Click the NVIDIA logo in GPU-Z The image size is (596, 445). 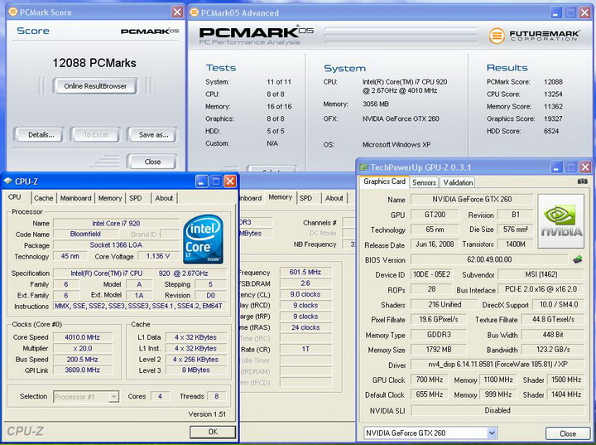point(561,221)
